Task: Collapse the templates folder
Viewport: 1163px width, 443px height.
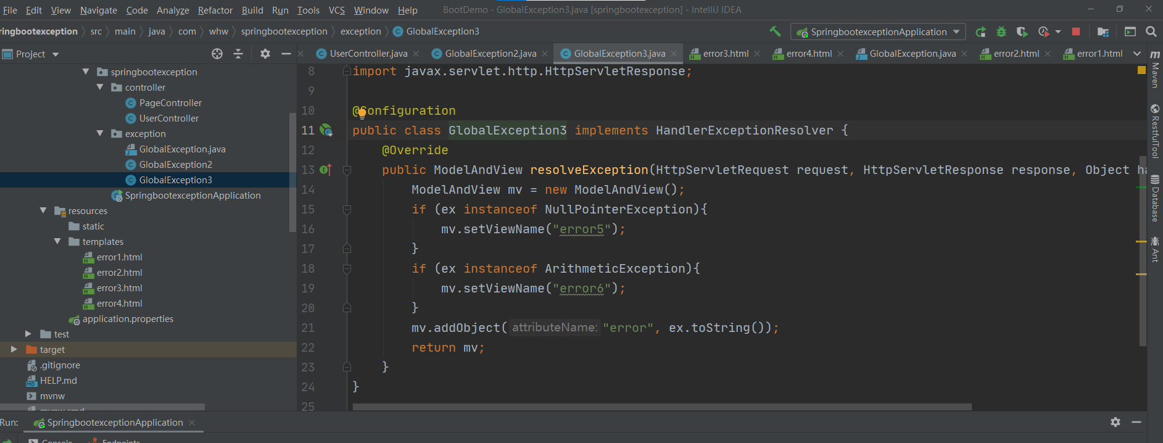Action: click(57, 241)
